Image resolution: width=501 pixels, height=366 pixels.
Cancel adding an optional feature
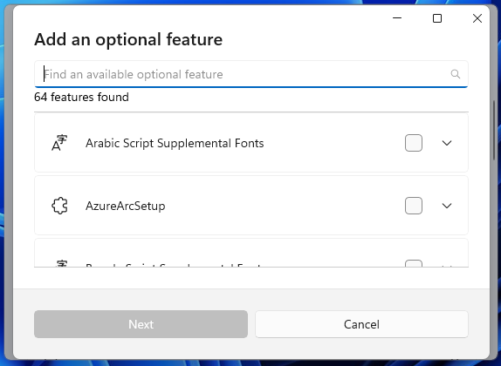tap(361, 324)
